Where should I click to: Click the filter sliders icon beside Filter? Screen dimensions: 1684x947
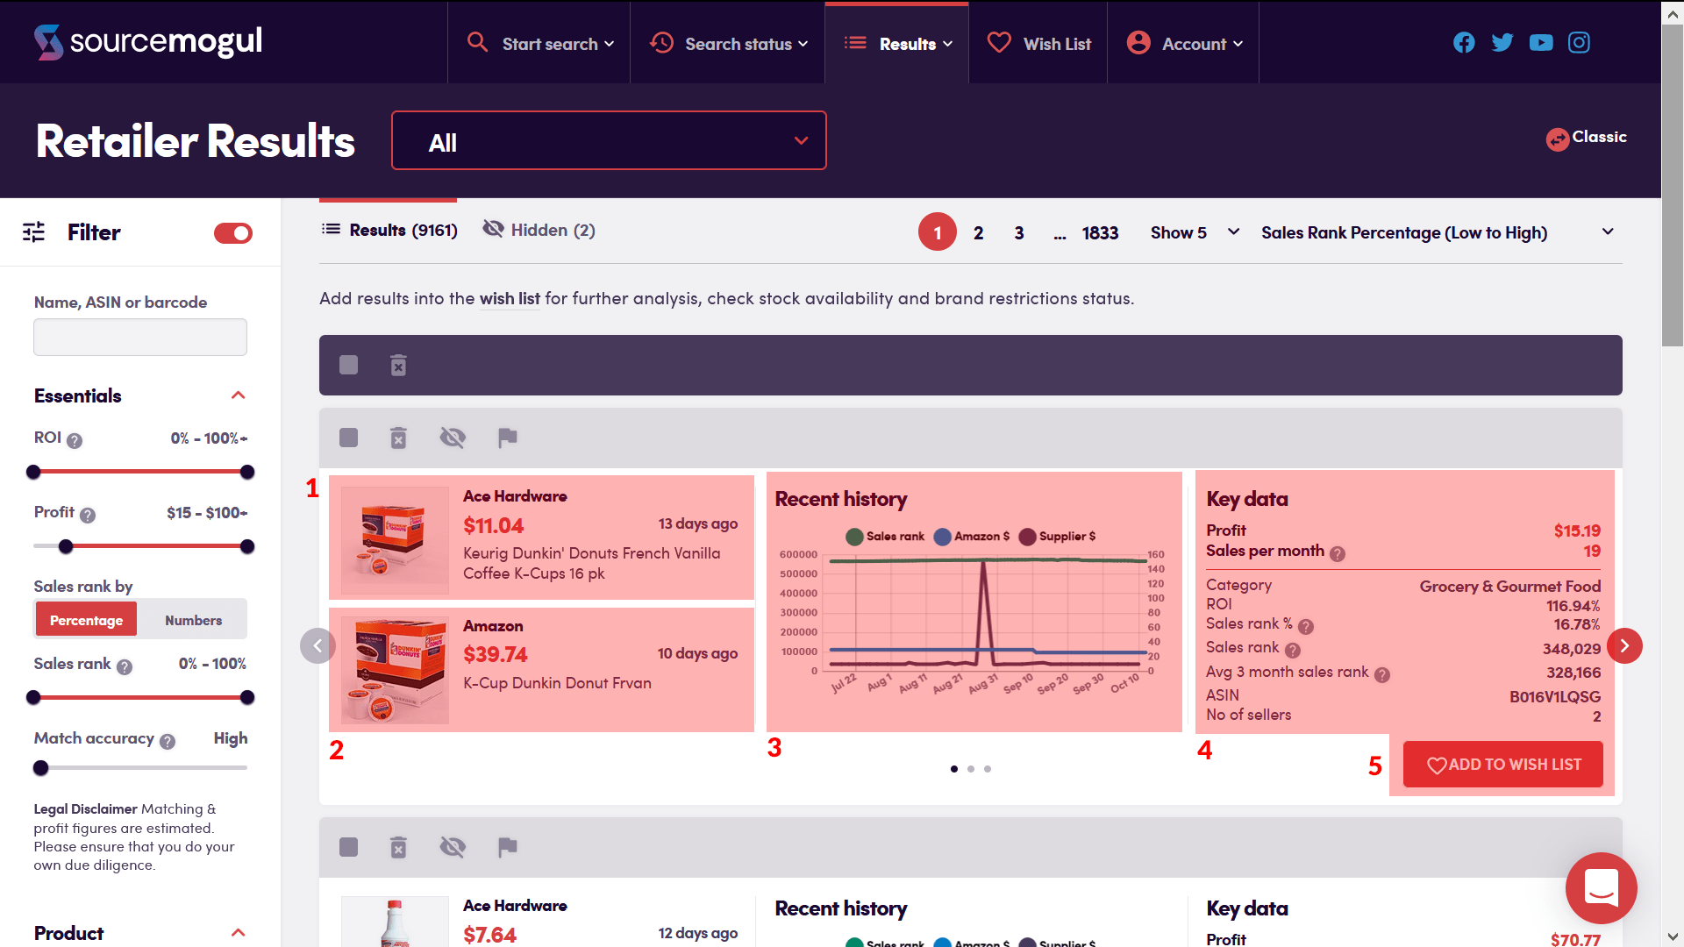tap(33, 232)
